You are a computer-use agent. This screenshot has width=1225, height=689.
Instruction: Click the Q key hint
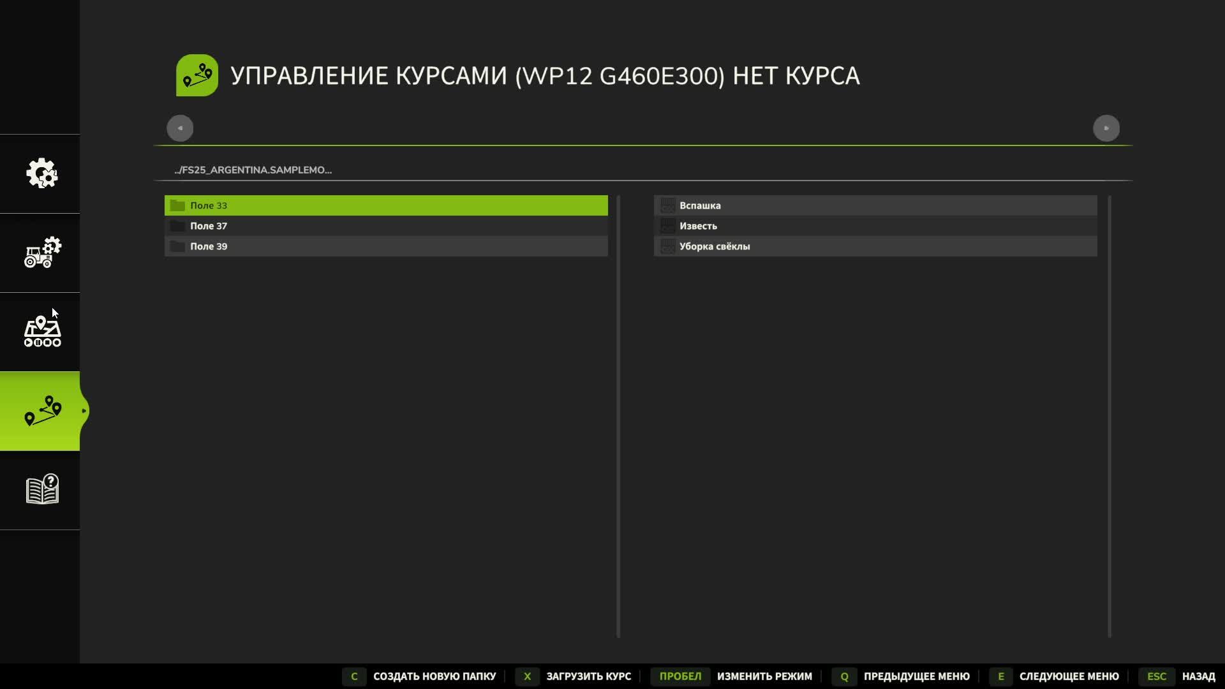click(844, 676)
